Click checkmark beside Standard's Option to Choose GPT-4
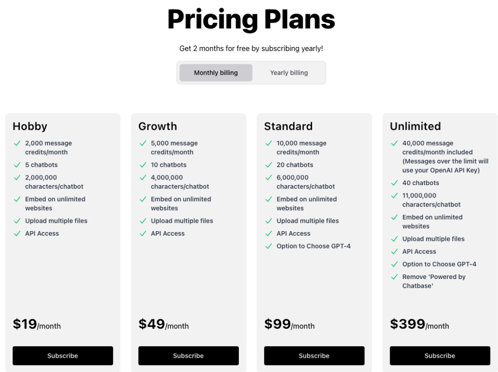This screenshot has width=498, height=372. pyautogui.click(x=269, y=246)
